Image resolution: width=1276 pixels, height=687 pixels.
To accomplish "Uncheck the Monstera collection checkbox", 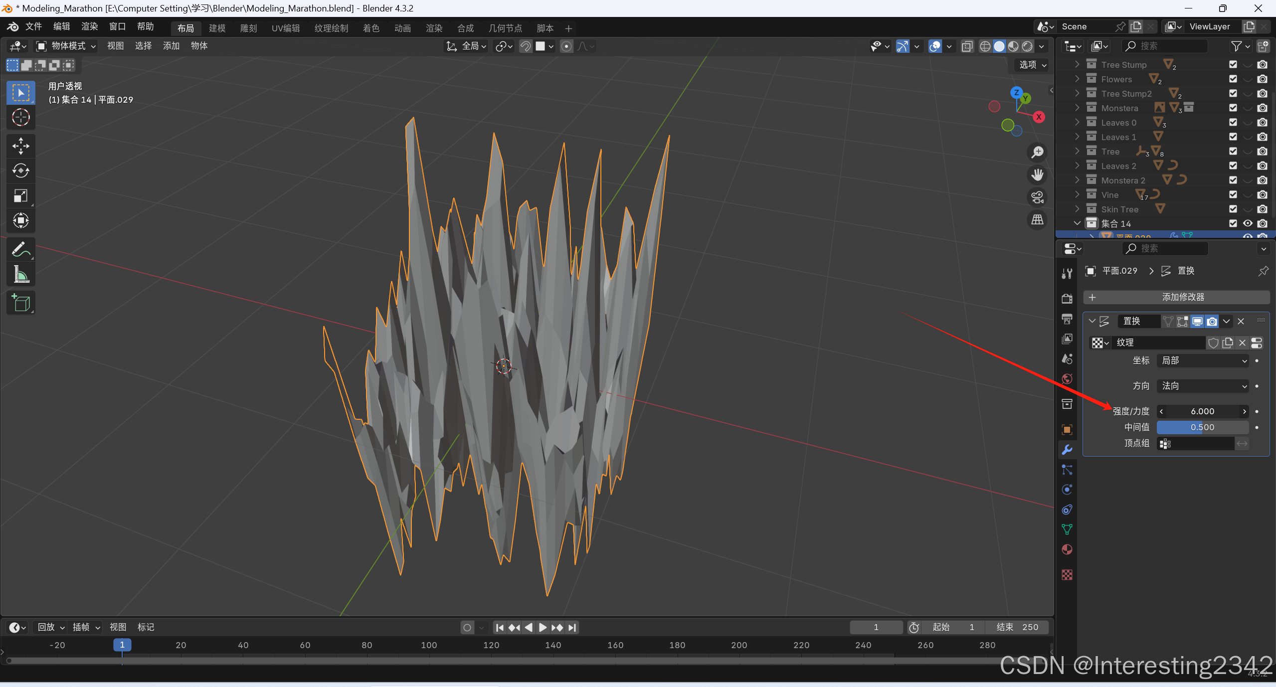I will pos(1233,108).
